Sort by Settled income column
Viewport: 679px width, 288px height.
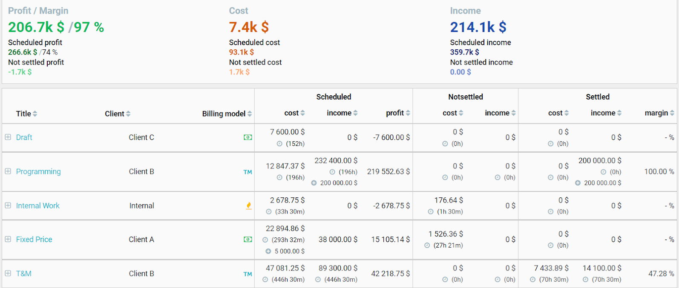pyautogui.click(x=606, y=113)
